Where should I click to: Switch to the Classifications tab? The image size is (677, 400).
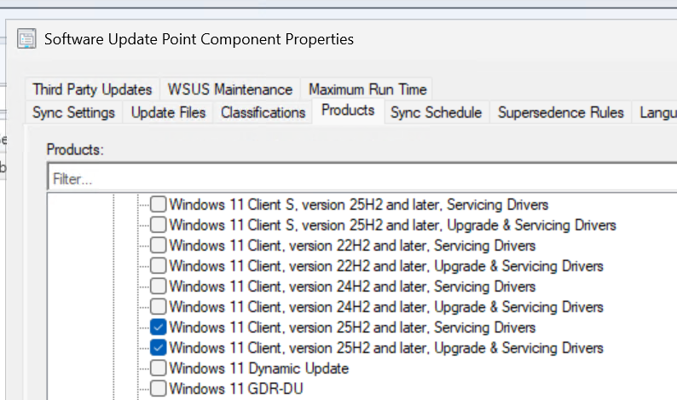(263, 113)
